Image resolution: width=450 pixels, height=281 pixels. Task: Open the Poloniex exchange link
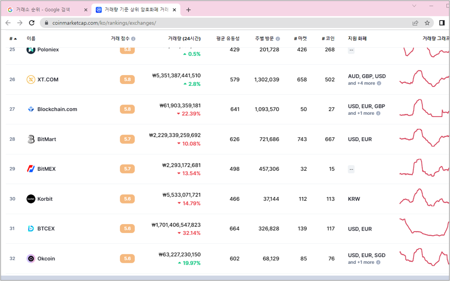coord(48,49)
